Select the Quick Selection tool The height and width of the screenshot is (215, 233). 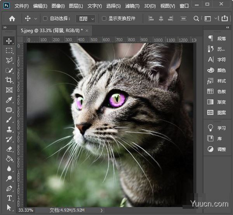(x=9, y=70)
